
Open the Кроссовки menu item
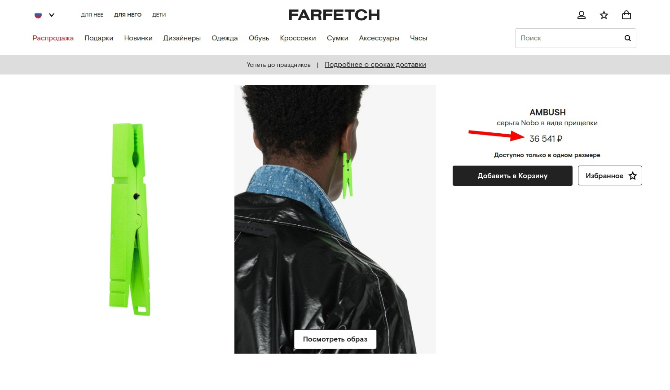[298, 38]
